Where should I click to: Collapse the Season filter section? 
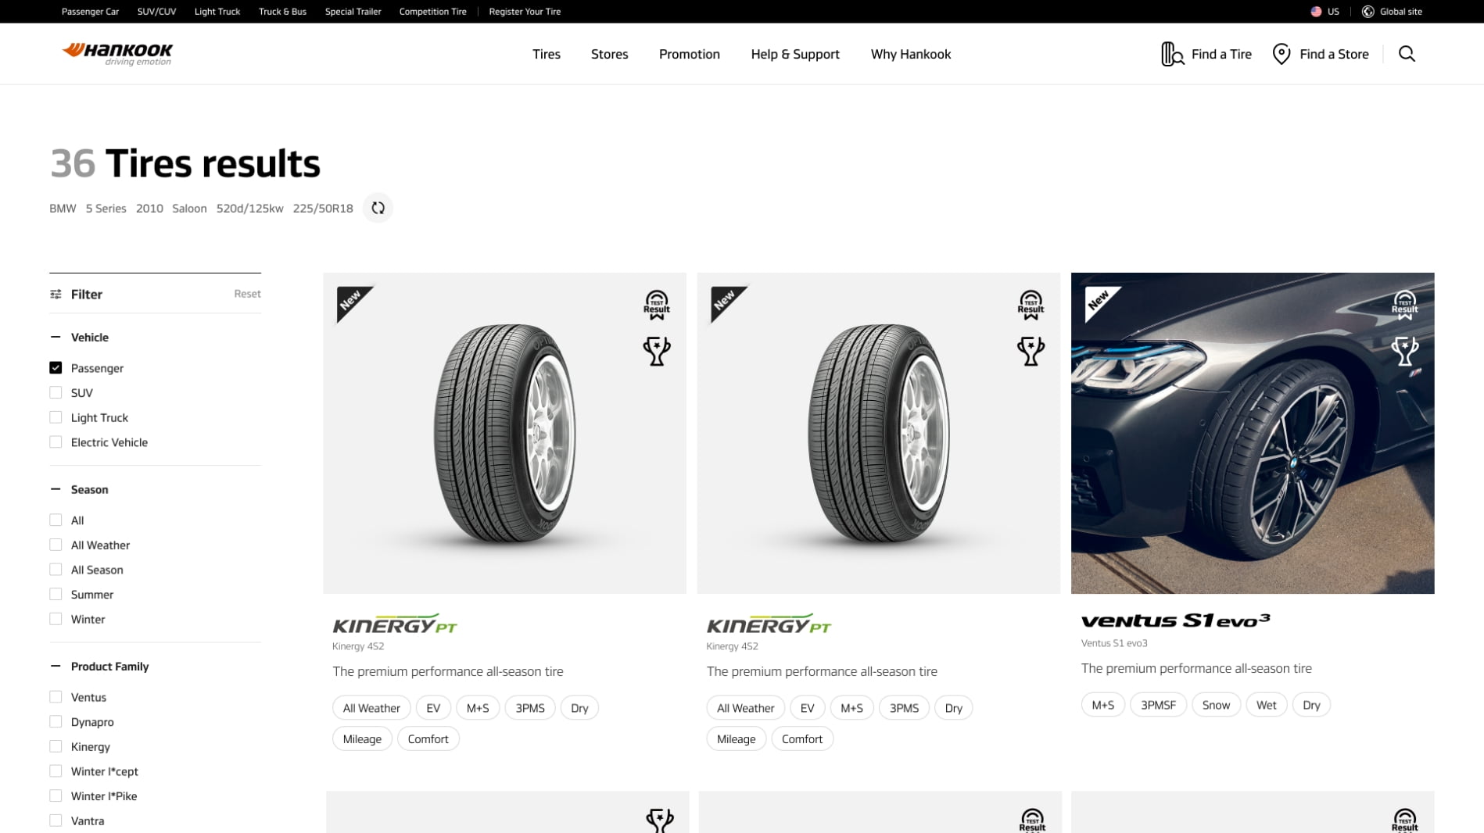(x=56, y=490)
